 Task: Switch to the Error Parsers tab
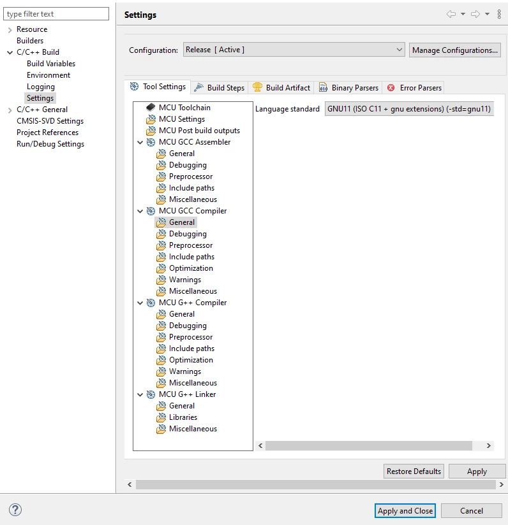click(x=414, y=88)
